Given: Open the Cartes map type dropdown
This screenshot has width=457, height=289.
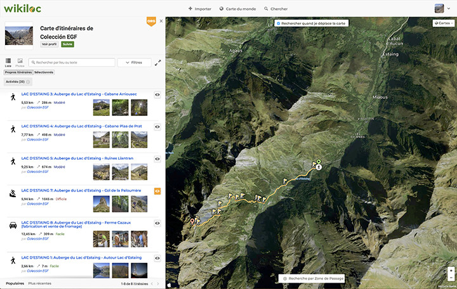Looking at the screenshot, I should [x=444, y=23].
